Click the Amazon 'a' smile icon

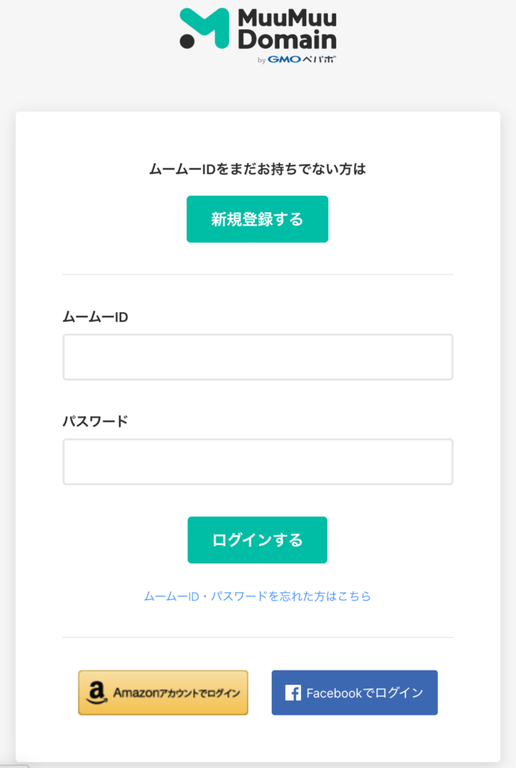96,693
